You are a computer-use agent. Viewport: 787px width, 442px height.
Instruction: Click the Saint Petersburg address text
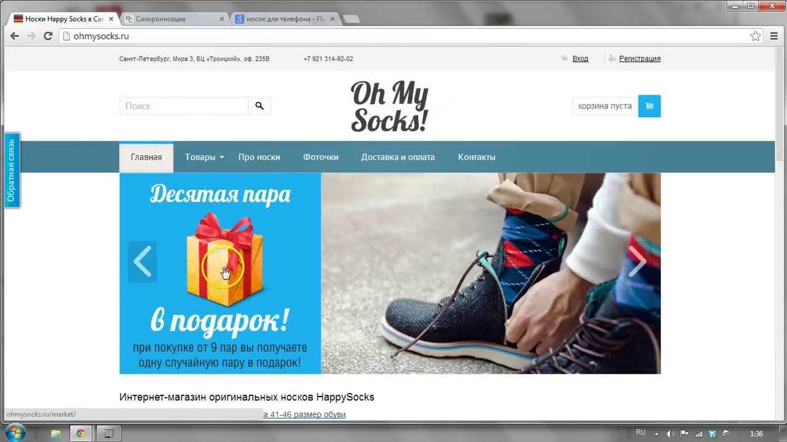coord(194,59)
